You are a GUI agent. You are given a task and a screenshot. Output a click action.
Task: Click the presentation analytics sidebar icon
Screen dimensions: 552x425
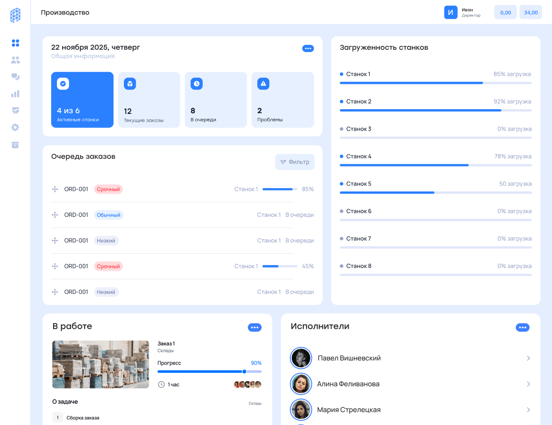(x=15, y=111)
